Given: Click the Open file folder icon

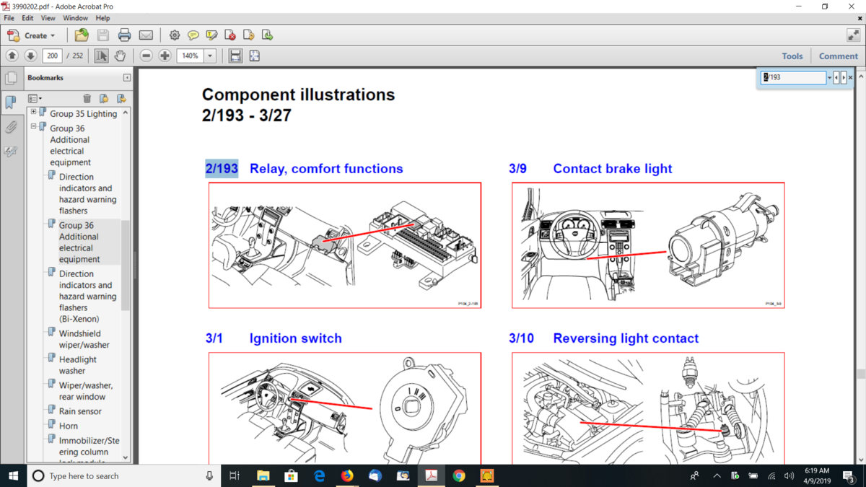Looking at the screenshot, I should (x=82, y=35).
